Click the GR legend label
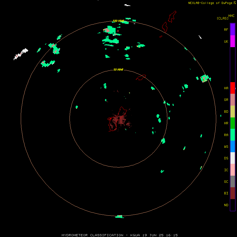The height and width of the screenshot is (237, 237). 226,100
